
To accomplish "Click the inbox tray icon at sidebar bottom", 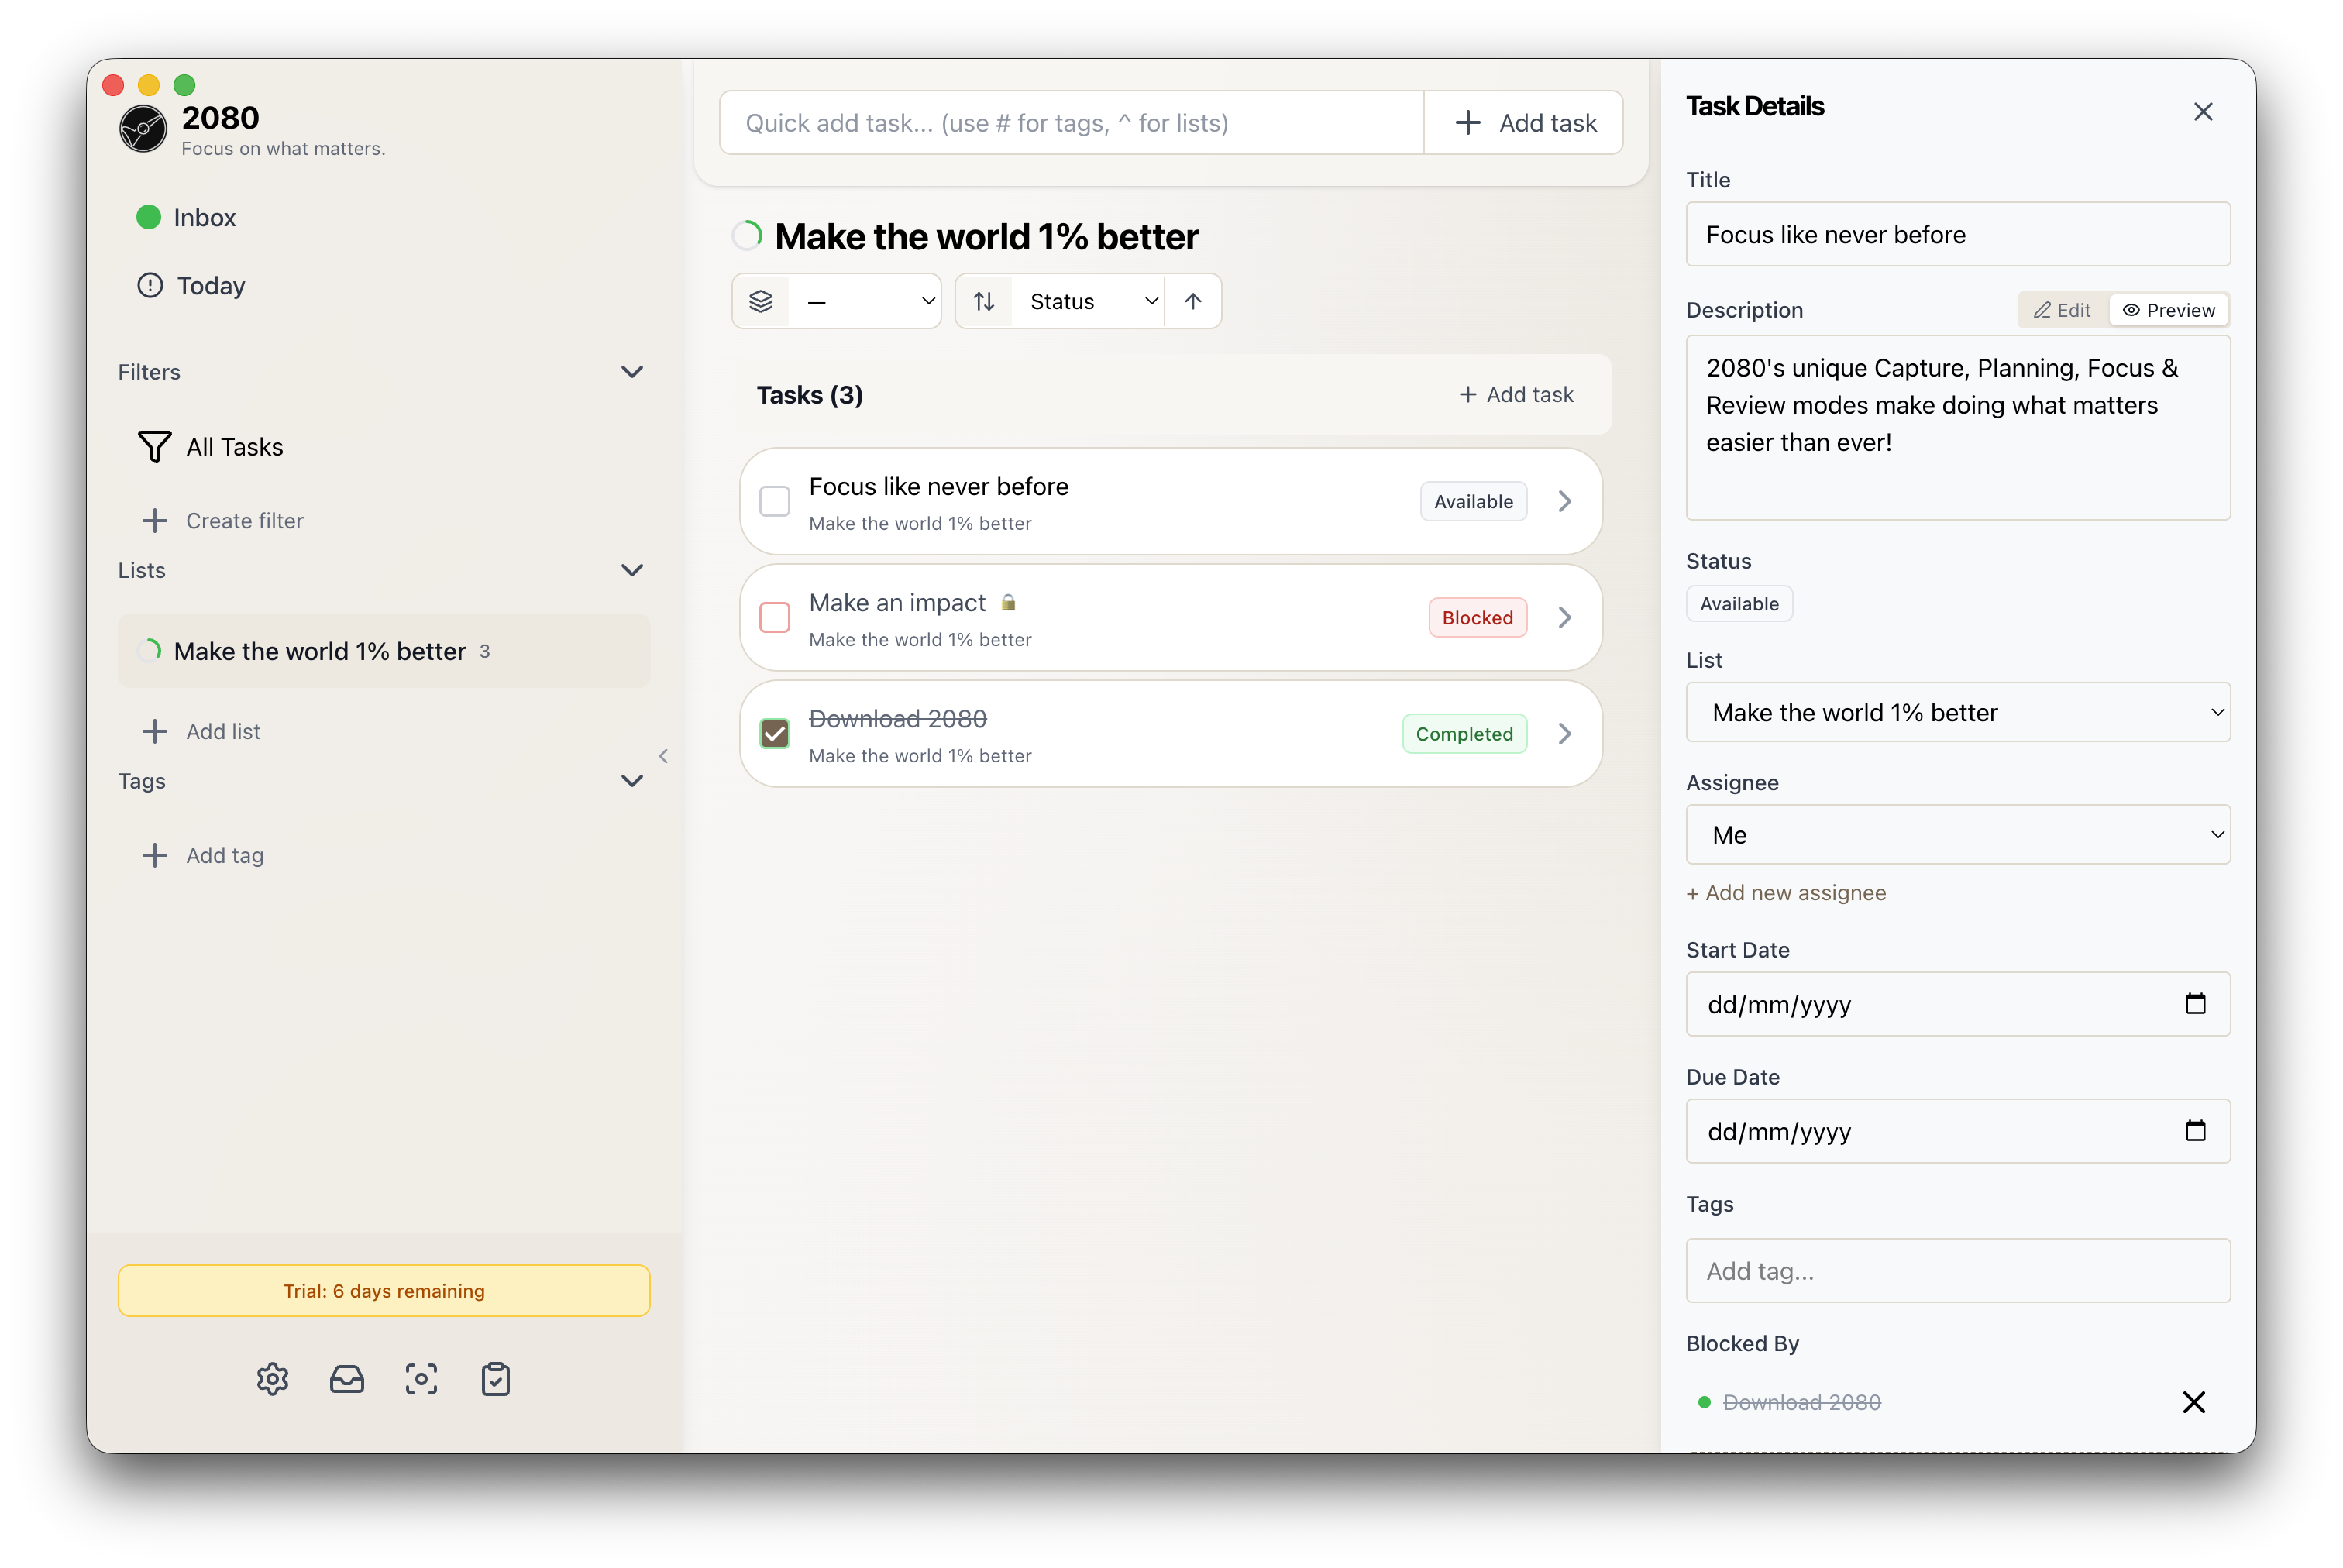I will pos(347,1379).
